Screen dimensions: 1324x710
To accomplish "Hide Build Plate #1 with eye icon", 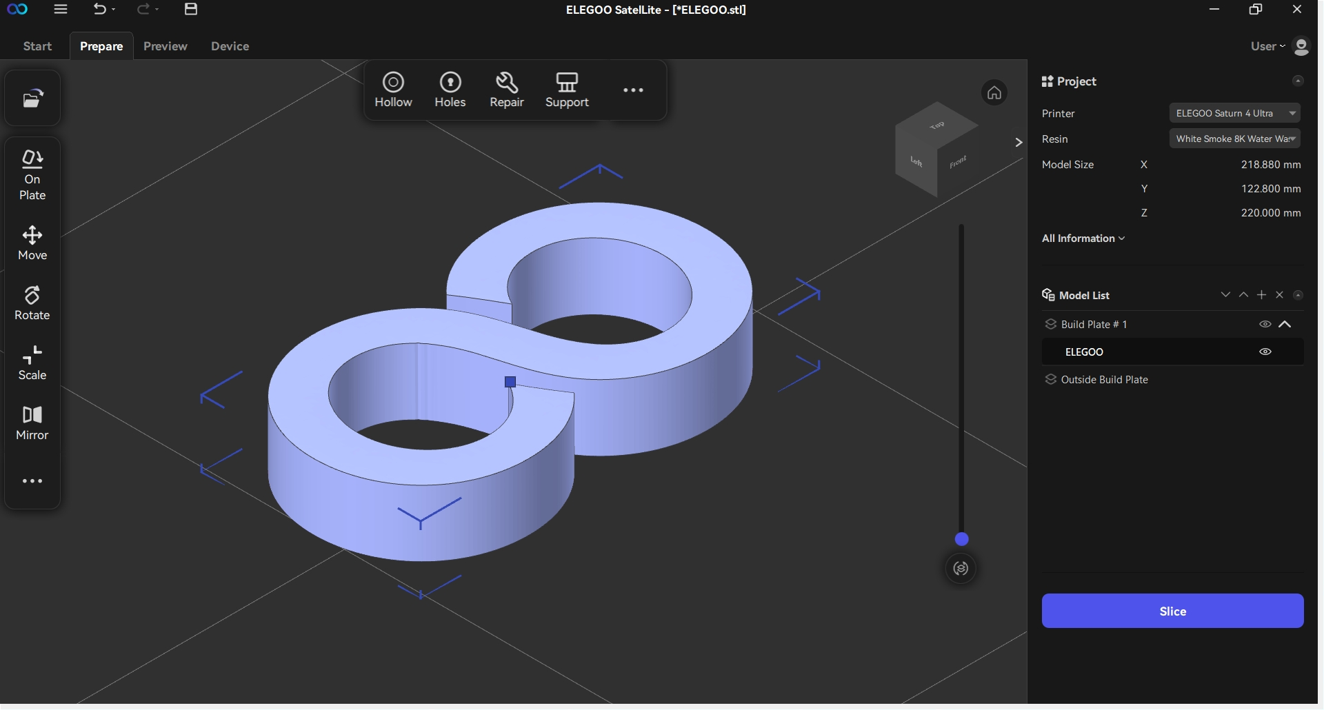I will [1265, 324].
